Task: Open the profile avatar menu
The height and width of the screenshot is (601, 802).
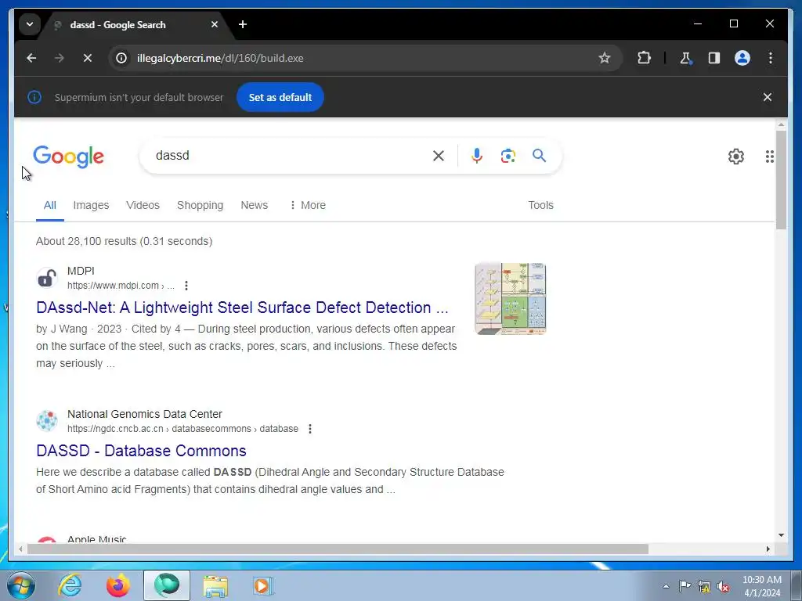Action: pos(742,58)
